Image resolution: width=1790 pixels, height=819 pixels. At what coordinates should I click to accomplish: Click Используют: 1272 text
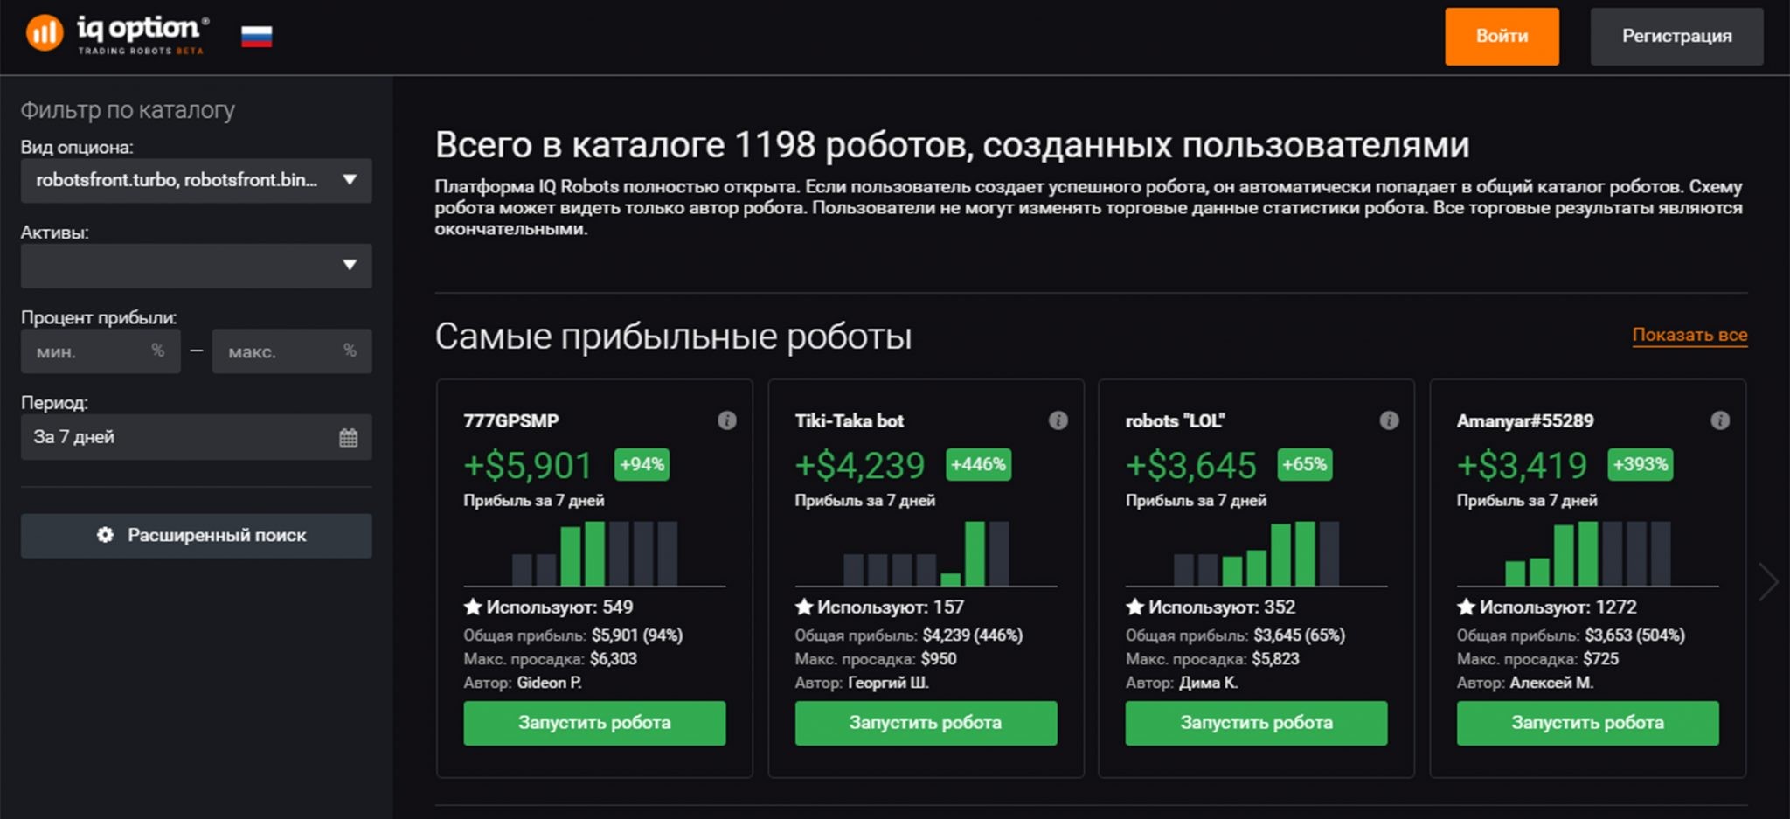[1558, 607]
